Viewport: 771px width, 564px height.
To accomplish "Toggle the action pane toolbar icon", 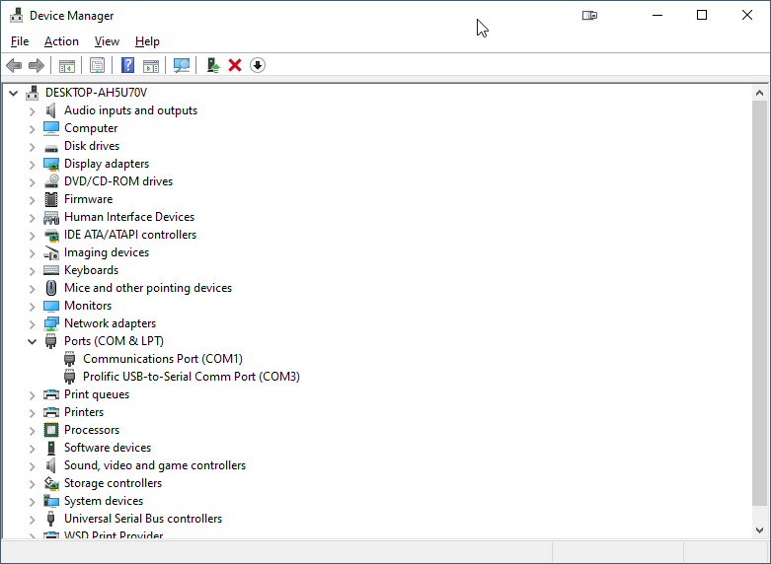I will (151, 65).
